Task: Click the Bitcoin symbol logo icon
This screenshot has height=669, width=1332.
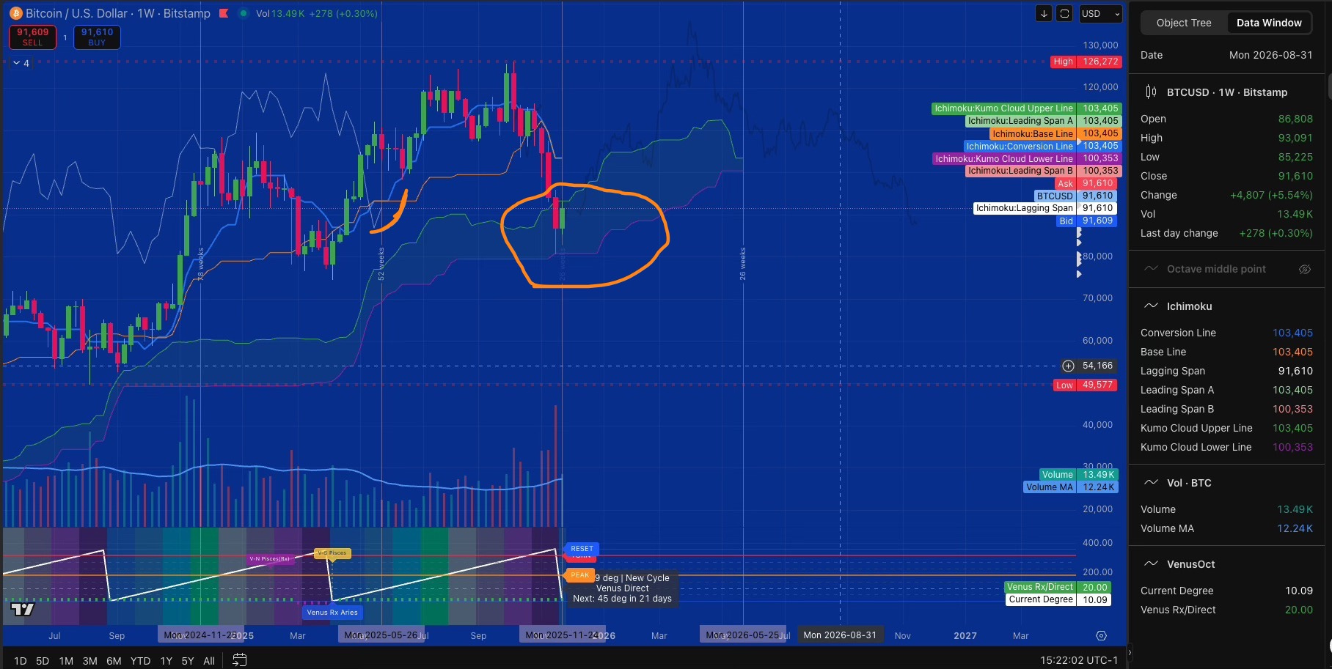Action: coord(15,13)
